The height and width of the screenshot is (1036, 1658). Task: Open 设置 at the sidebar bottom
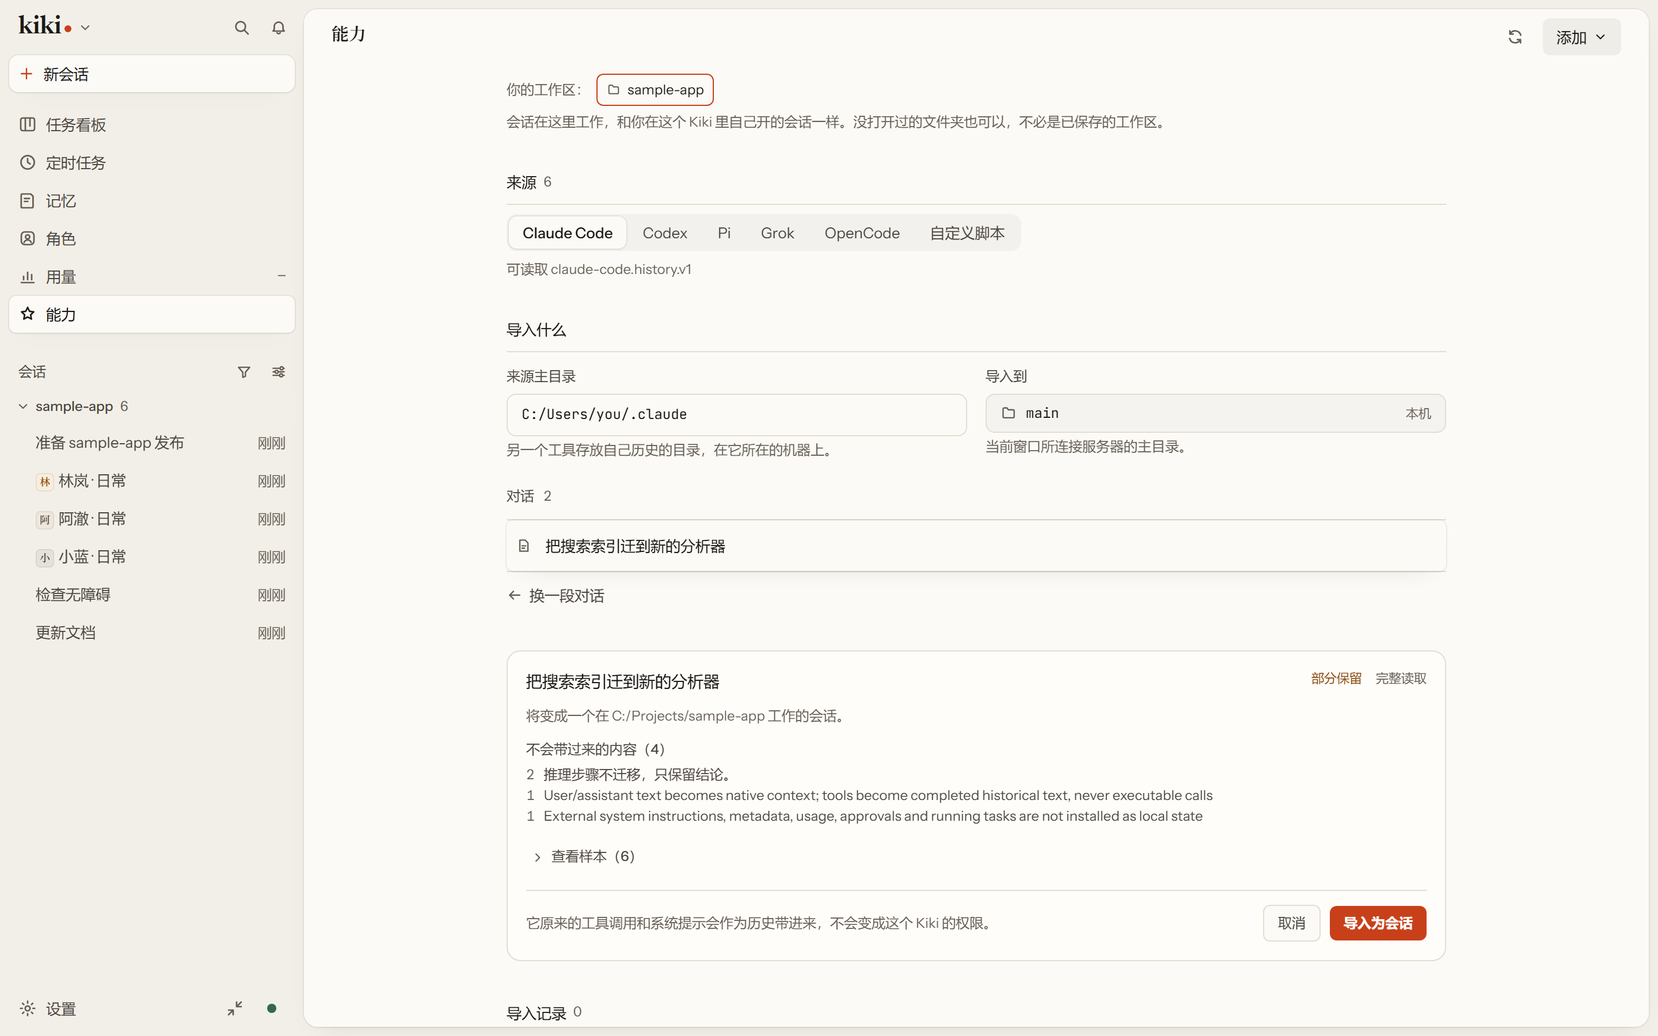48,1008
